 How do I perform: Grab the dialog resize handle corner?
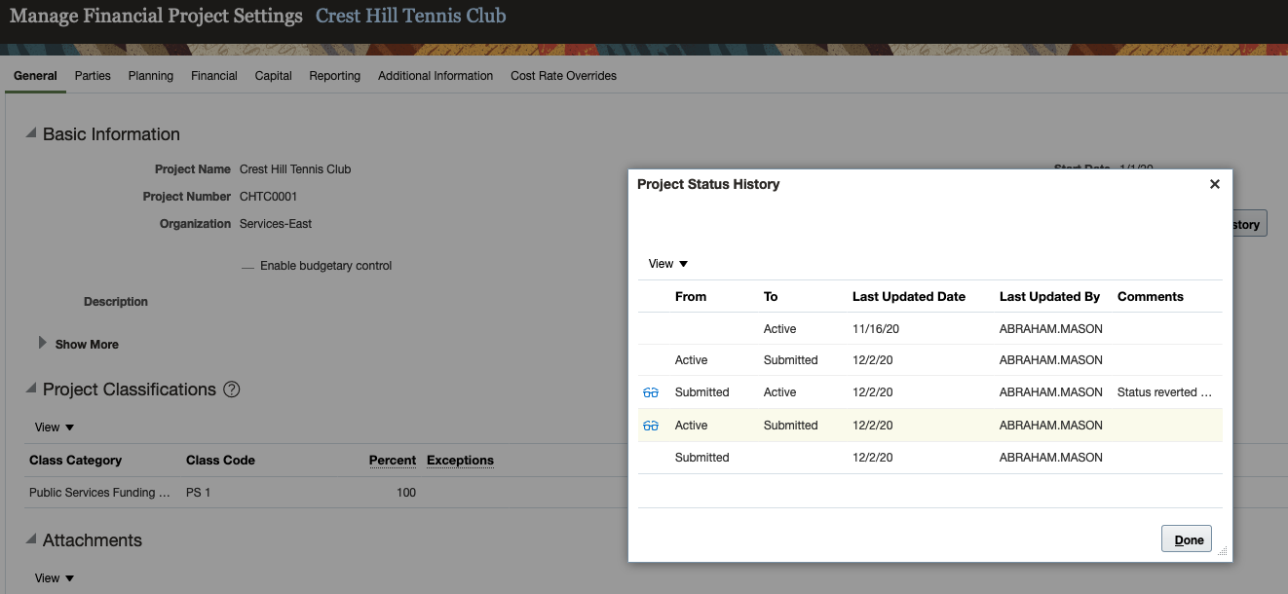coord(1223,552)
